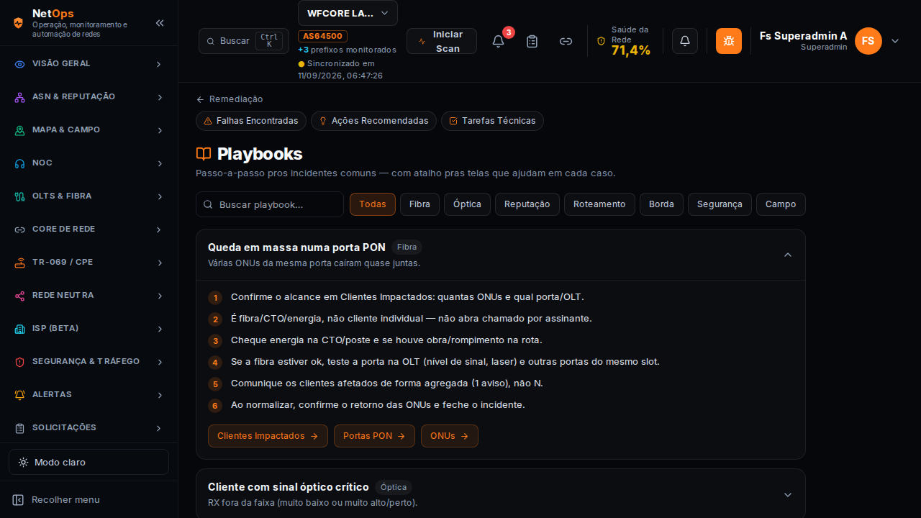Screen dimensions: 921x518
Task: Open the ONUs shortcut button
Action: tap(450, 436)
